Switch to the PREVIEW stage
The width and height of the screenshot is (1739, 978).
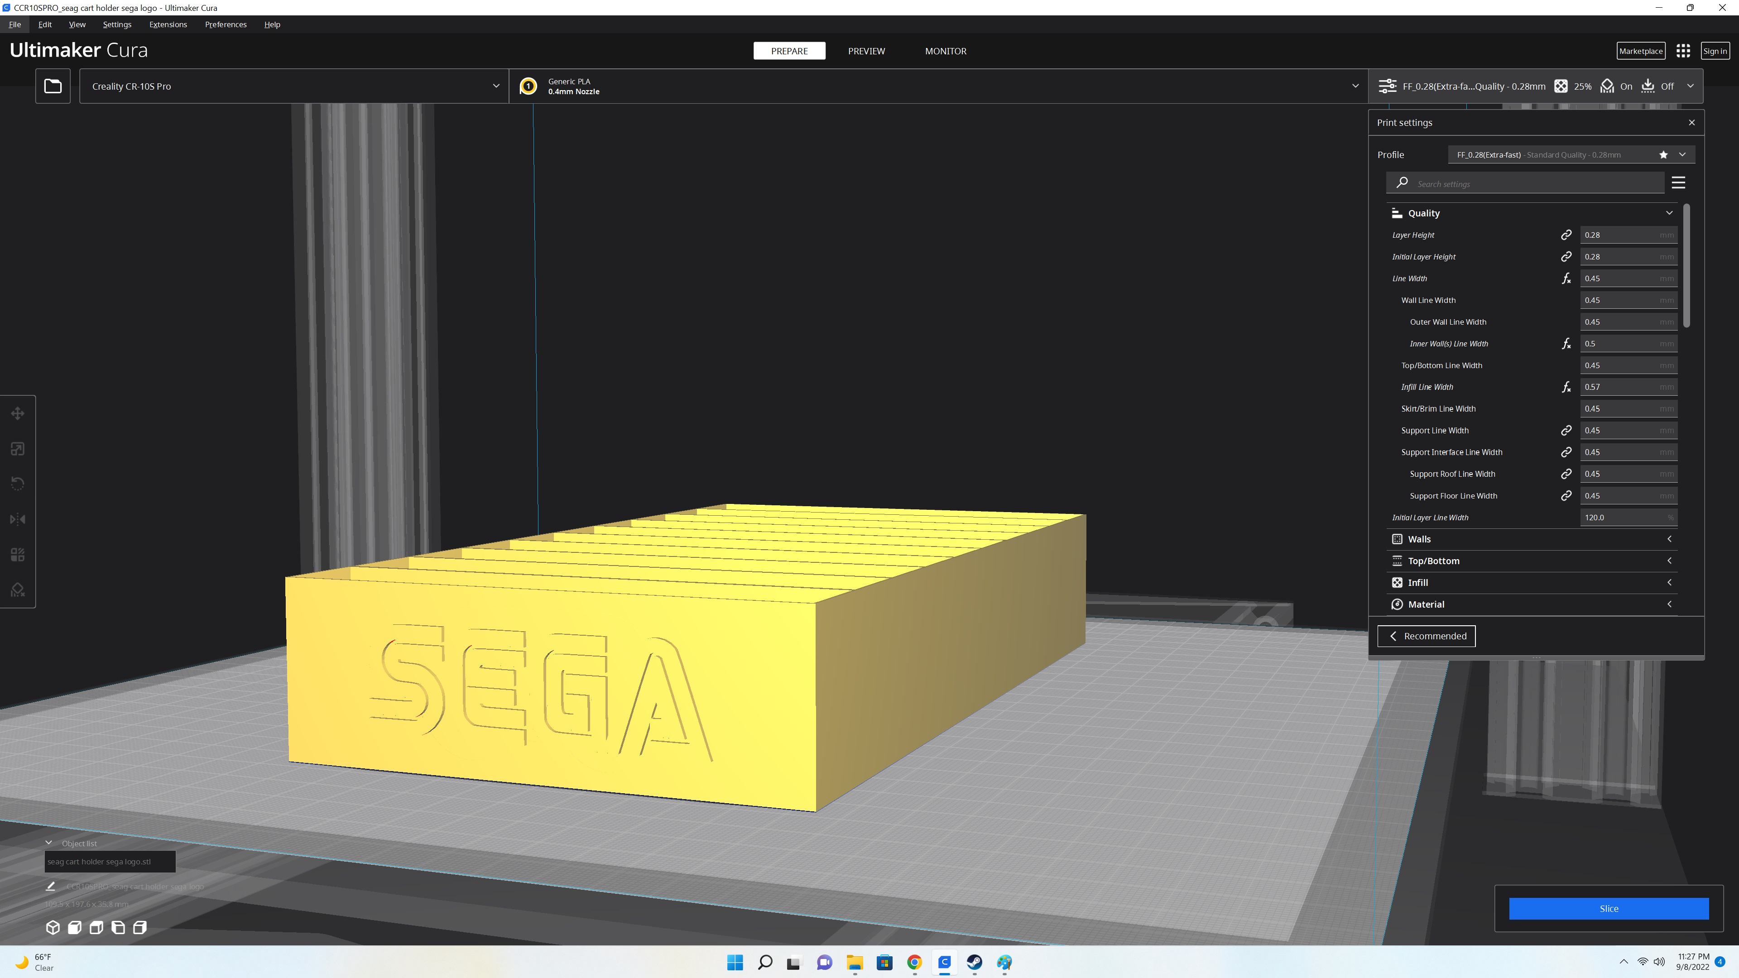[866, 51]
